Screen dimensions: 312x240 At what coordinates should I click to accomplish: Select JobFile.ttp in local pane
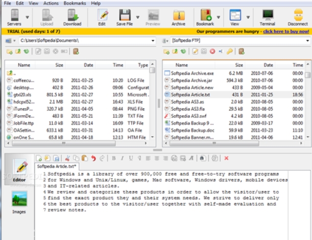click(x=78, y=123)
